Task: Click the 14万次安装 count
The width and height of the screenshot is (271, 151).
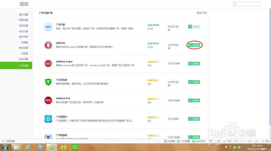Action: (174, 100)
